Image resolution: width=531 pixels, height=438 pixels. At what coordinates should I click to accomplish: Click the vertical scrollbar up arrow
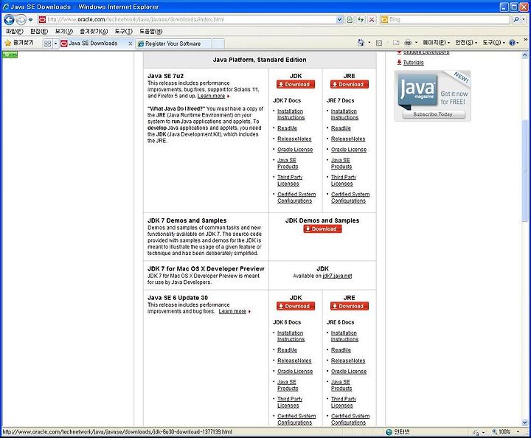[x=524, y=55]
